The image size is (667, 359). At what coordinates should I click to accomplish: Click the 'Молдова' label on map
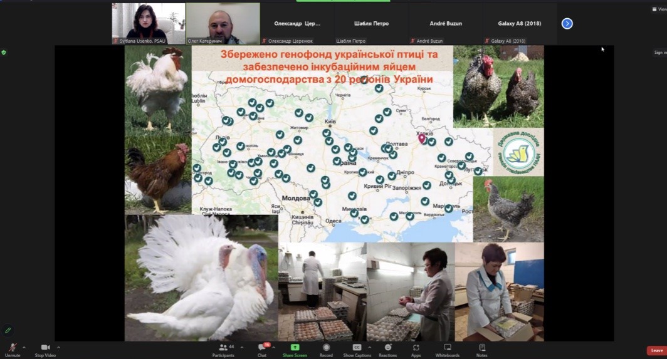pos(296,198)
